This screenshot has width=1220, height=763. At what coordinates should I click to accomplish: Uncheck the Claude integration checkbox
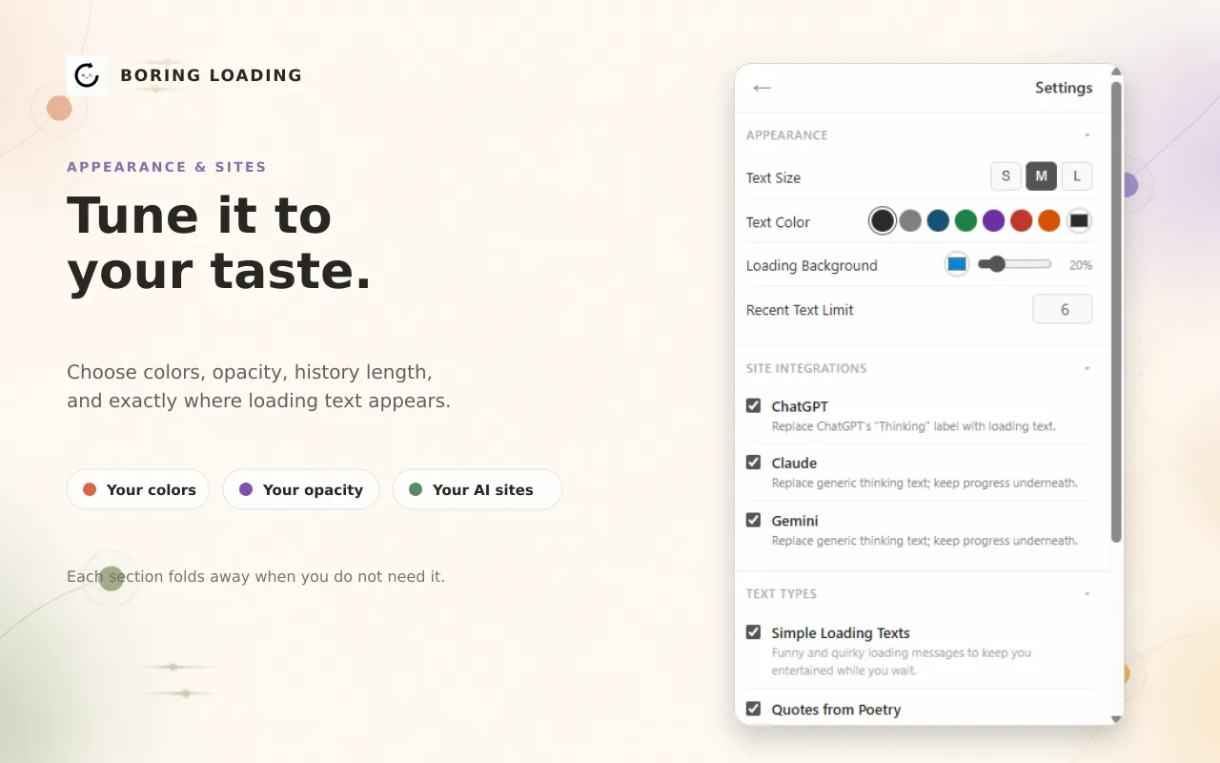pos(753,463)
